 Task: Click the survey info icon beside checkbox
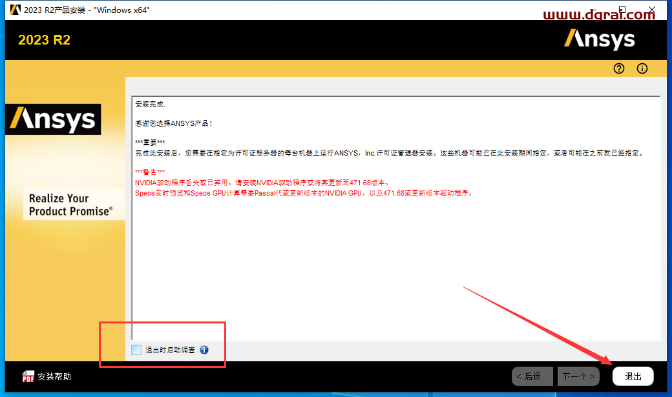tap(204, 350)
